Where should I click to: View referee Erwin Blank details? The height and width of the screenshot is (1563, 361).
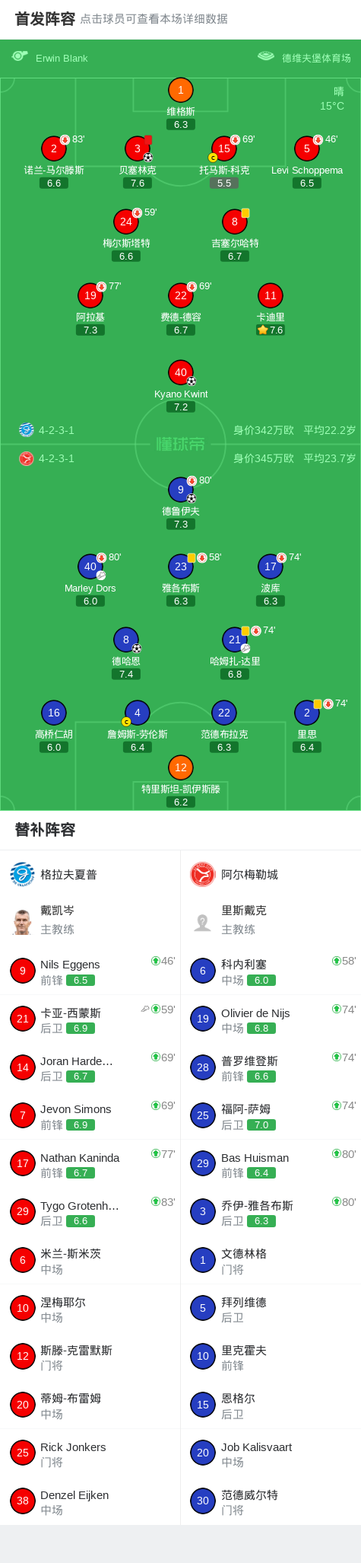click(61, 58)
